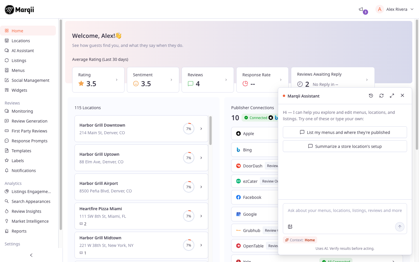Open Market Intelligence page
This screenshot has height=262, width=419.
[x=28, y=221]
